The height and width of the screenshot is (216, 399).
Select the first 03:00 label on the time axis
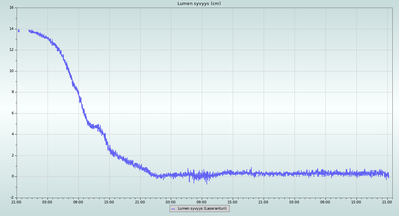point(47,202)
